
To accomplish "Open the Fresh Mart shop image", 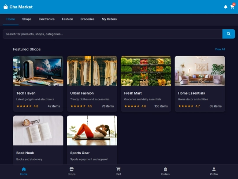I will click(146, 71).
